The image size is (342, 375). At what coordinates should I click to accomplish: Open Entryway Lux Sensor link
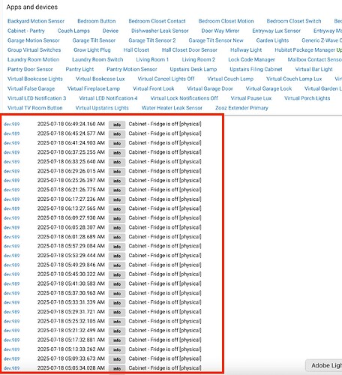276,31
